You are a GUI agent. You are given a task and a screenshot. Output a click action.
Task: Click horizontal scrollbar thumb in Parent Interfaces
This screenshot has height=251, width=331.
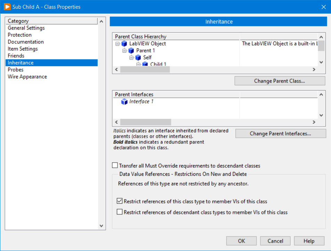tap(146, 122)
